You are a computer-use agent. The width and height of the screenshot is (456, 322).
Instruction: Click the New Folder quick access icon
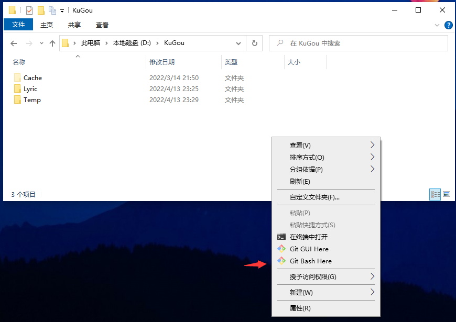(x=41, y=10)
